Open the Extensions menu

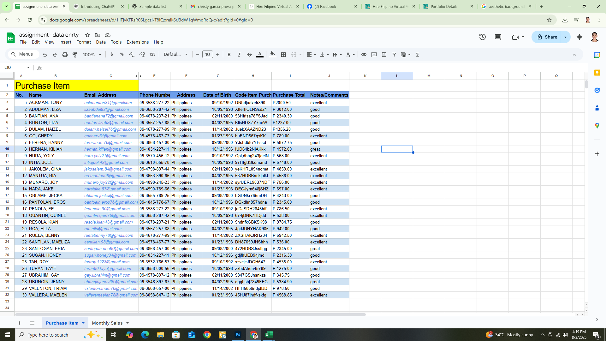(x=137, y=42)
